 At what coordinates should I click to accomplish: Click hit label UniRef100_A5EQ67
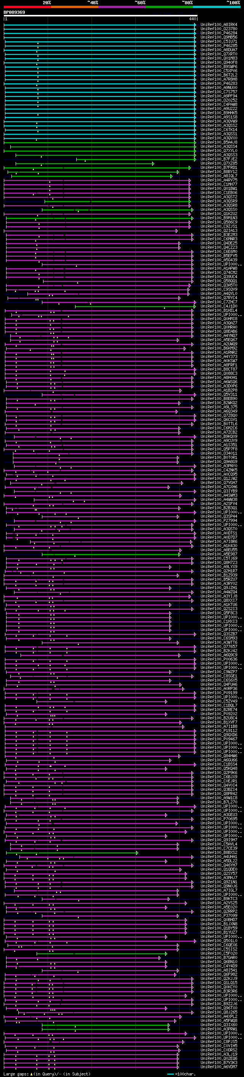218,340
